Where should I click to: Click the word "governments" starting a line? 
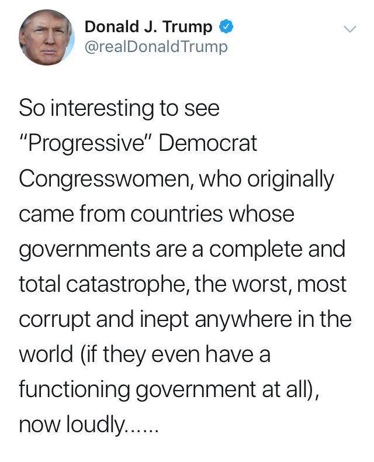click(85, 250)
